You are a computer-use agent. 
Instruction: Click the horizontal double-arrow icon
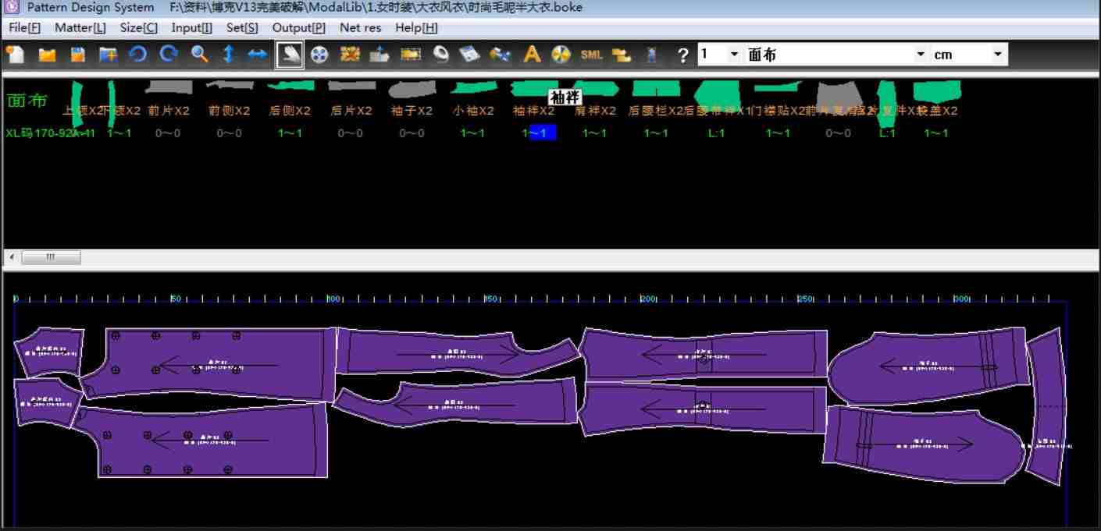click(x=258, y=55)
